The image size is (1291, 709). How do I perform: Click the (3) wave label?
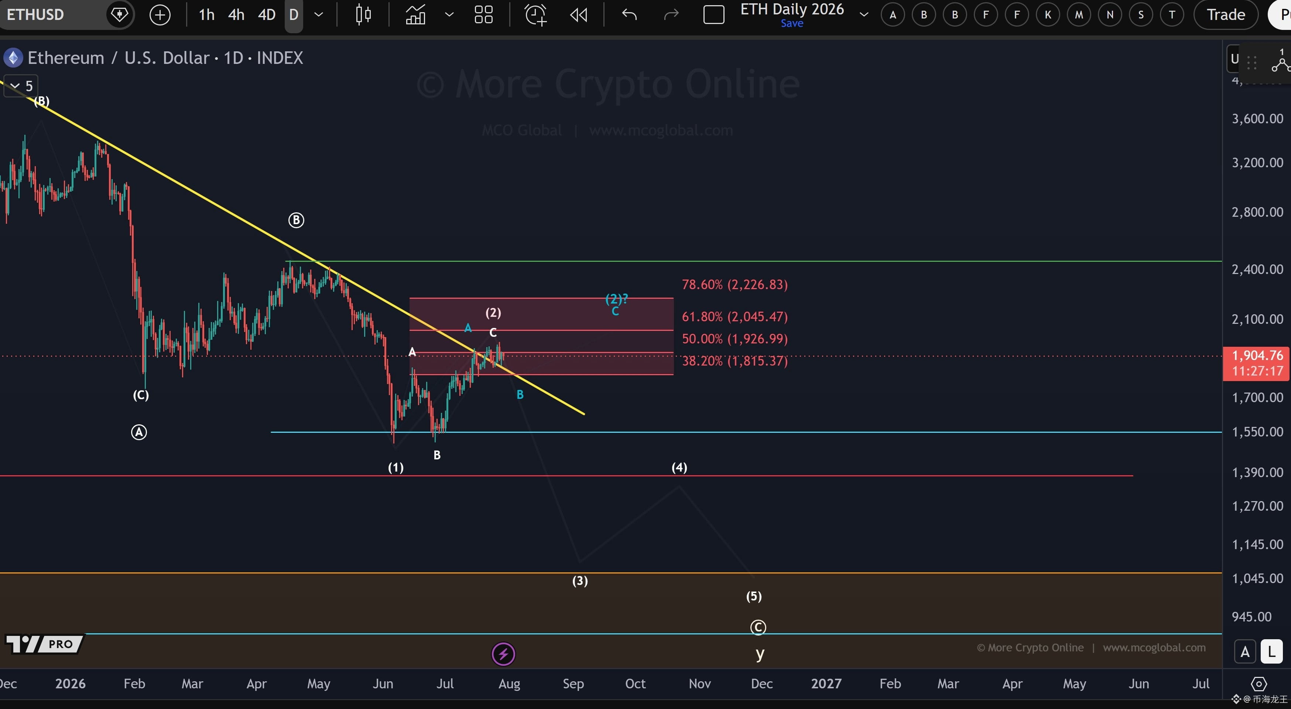coord(580,581)
